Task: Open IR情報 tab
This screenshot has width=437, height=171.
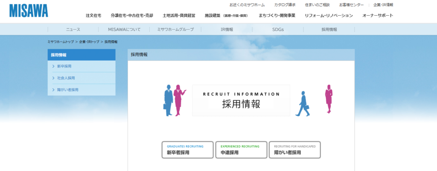Action: pyautogui.click(x=227, y=29)
